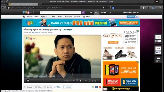
Task: Select the Sự kiện nav item
Action: pos(77,17)
